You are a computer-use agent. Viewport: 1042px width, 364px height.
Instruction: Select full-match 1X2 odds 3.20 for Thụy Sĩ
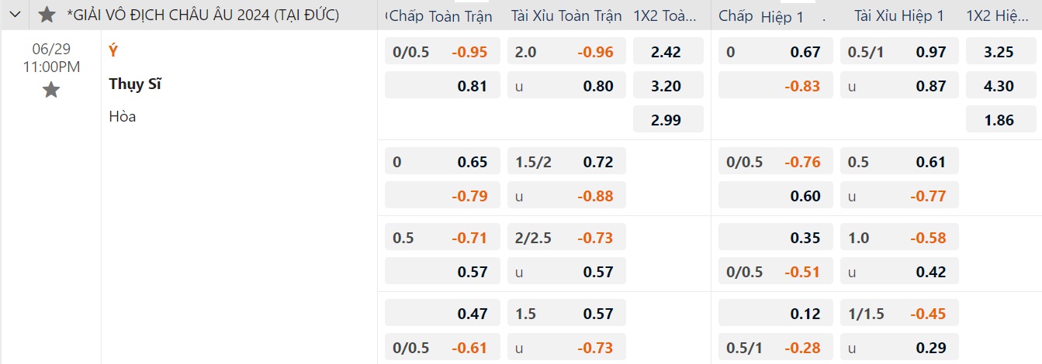tap(668, 86)
